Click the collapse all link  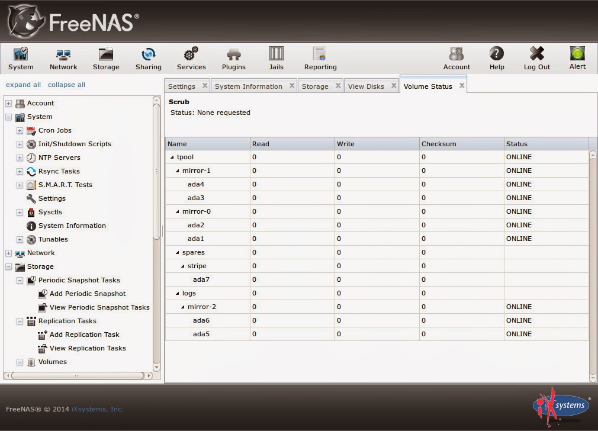66,85
